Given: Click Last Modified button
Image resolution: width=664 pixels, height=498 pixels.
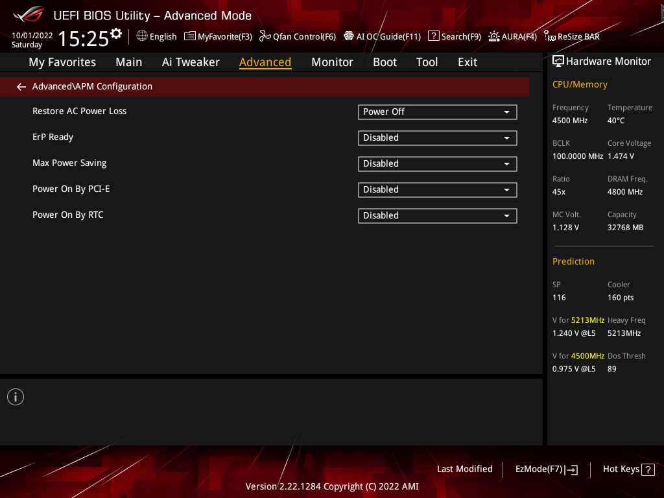Looking at the screenshot, I should 464,469.
